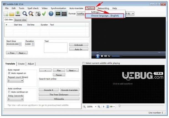Run spell check via green checkmark icon
The width and height of the screenshot is (169, 118).
44,14
